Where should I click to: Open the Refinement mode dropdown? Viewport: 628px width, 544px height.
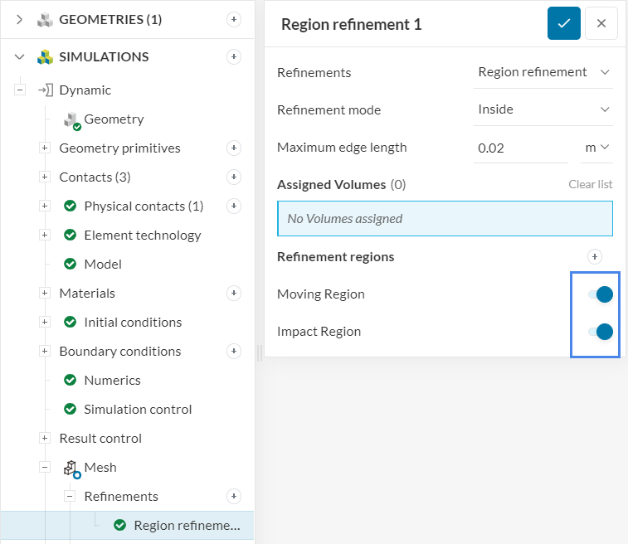coord(543,109)
